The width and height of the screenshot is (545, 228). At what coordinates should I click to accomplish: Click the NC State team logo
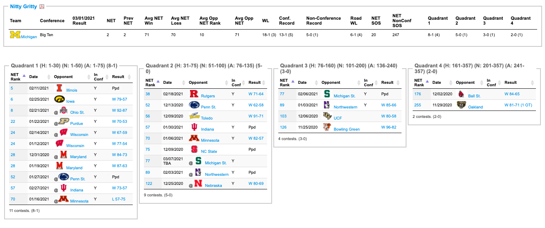[194, 150]
